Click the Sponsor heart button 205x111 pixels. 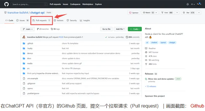pos(134,13)
